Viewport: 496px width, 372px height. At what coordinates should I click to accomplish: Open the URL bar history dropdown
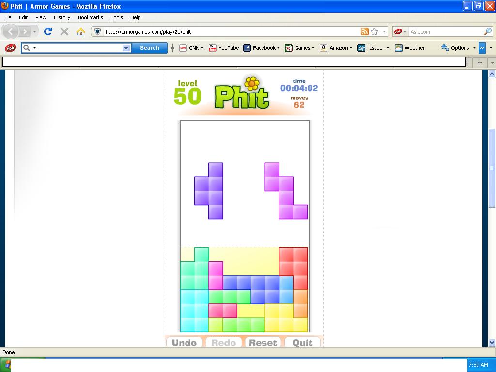pos(384,31)
